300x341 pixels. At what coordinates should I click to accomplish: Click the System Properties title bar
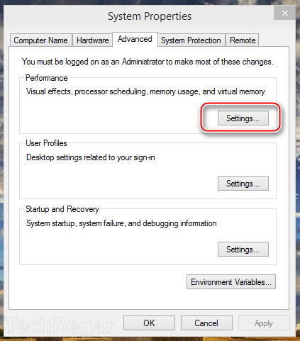[x=150, y=16]
